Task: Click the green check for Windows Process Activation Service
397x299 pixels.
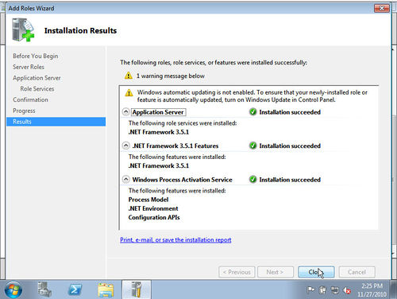Action: [253, 180]
